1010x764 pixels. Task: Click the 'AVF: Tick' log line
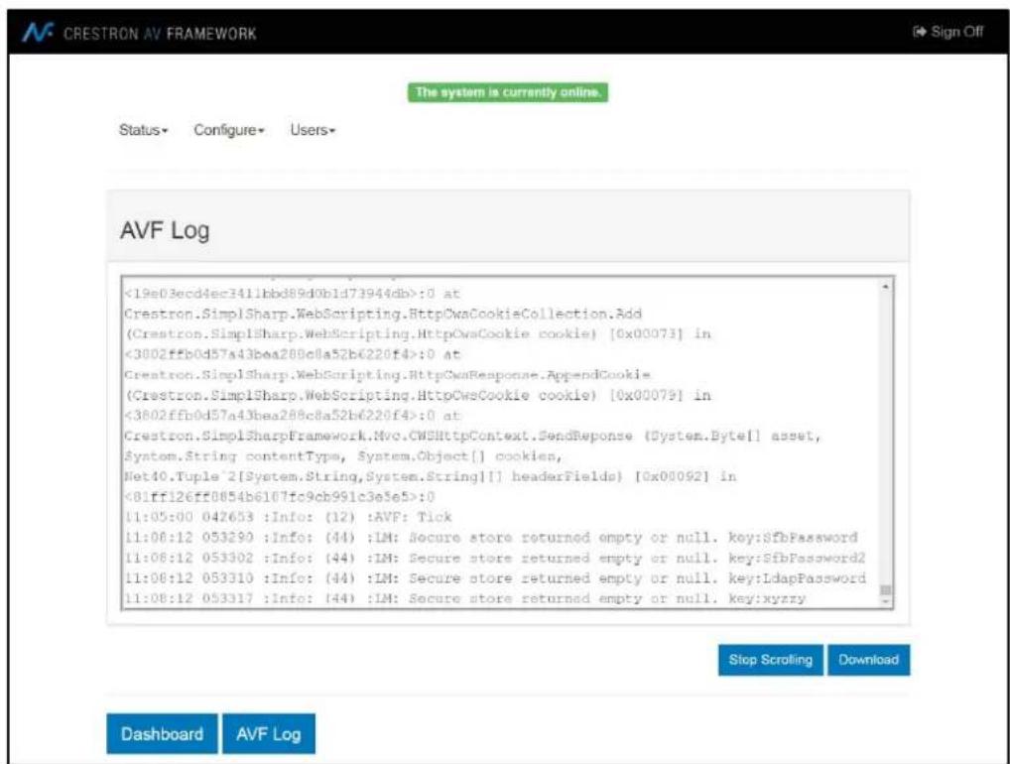coord(288,517)
